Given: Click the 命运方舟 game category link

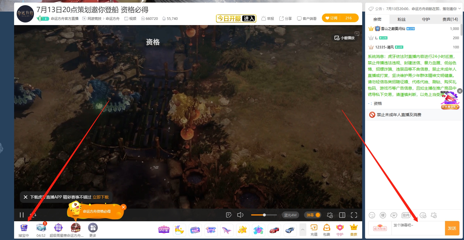Looking at the screenshot, I should click(112, 18).
